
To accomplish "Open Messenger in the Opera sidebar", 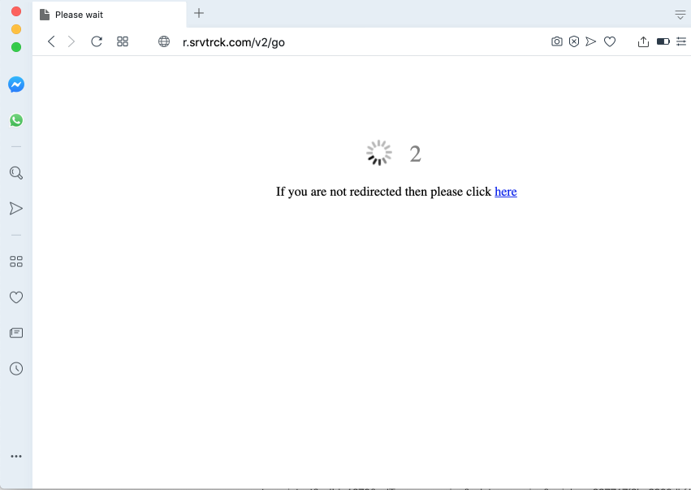I will pyautogui.click(x=15, y=85).
